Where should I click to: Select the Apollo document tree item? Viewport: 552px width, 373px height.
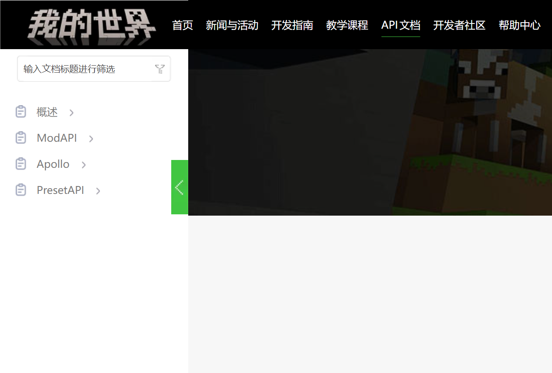pyautogui.click(x=53, y=164)
